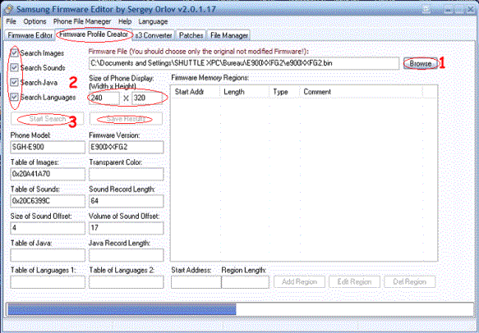The height and width of the screenshot is (333, 479).
Task: Switch to the Firmware Editor tab
Action: click(30, 35)
